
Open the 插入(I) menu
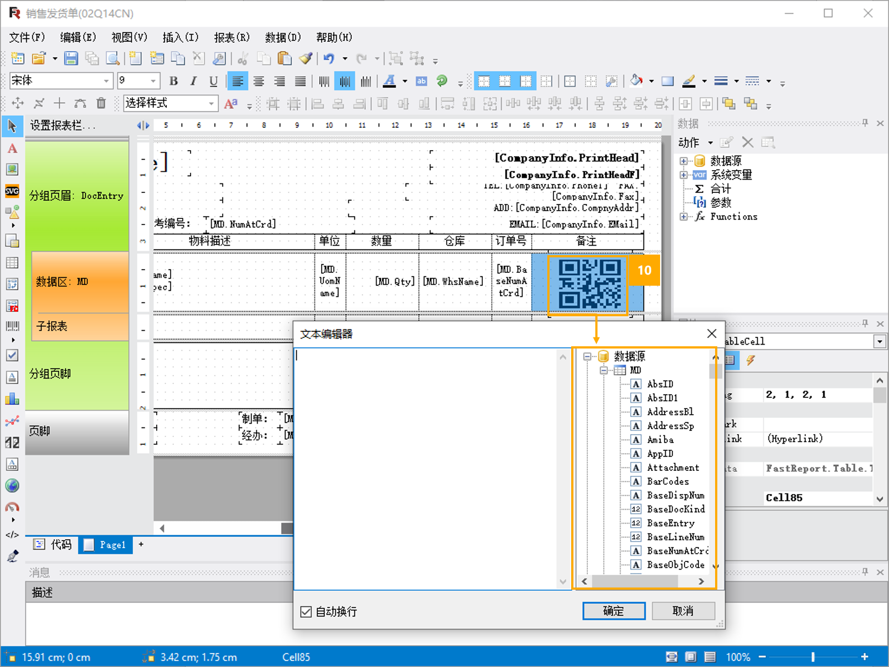click(x=180, y=37)
